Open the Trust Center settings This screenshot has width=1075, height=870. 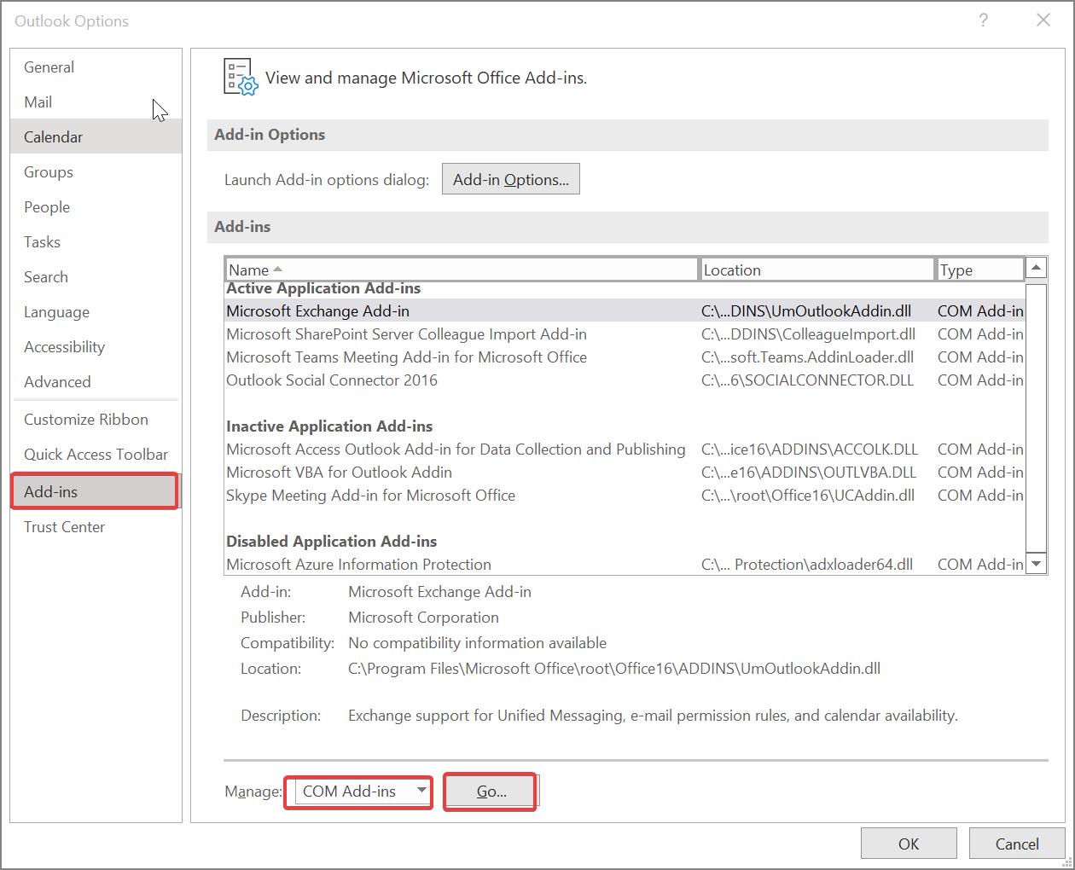(x=64, y=526)
